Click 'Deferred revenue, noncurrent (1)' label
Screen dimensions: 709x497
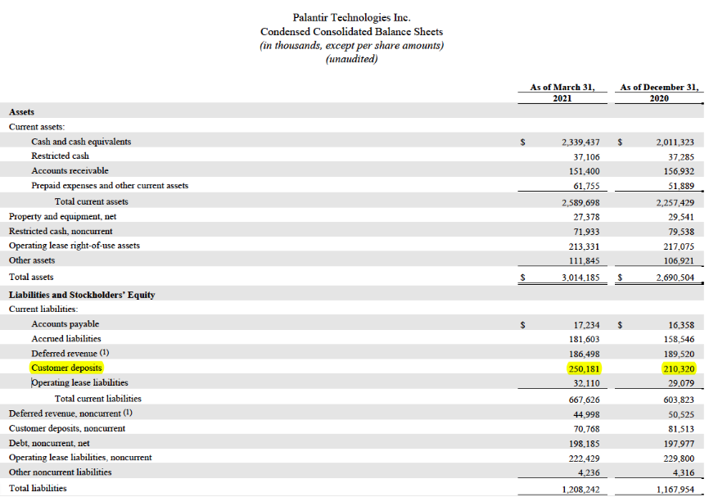coord(70,413)
